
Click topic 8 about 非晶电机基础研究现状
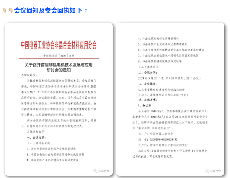[160, 61]
